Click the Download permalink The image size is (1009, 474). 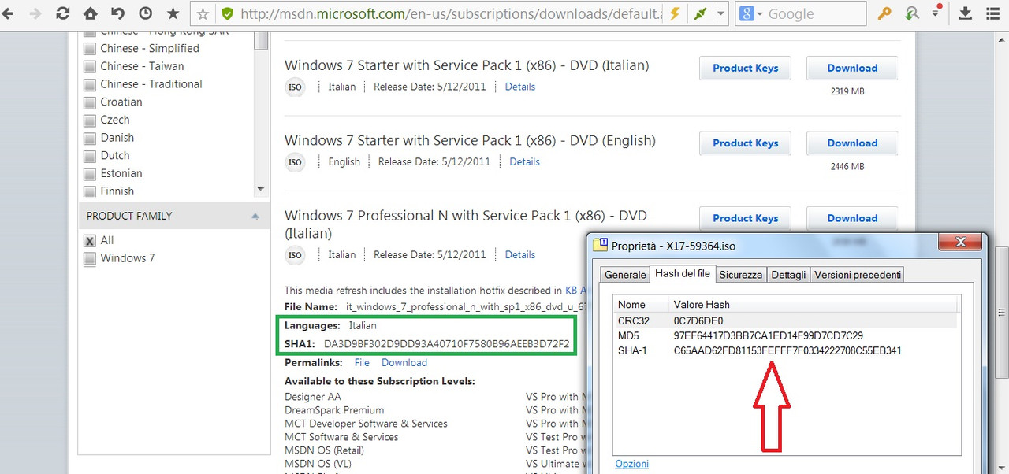pyautogui.click(x=404, y=362)
